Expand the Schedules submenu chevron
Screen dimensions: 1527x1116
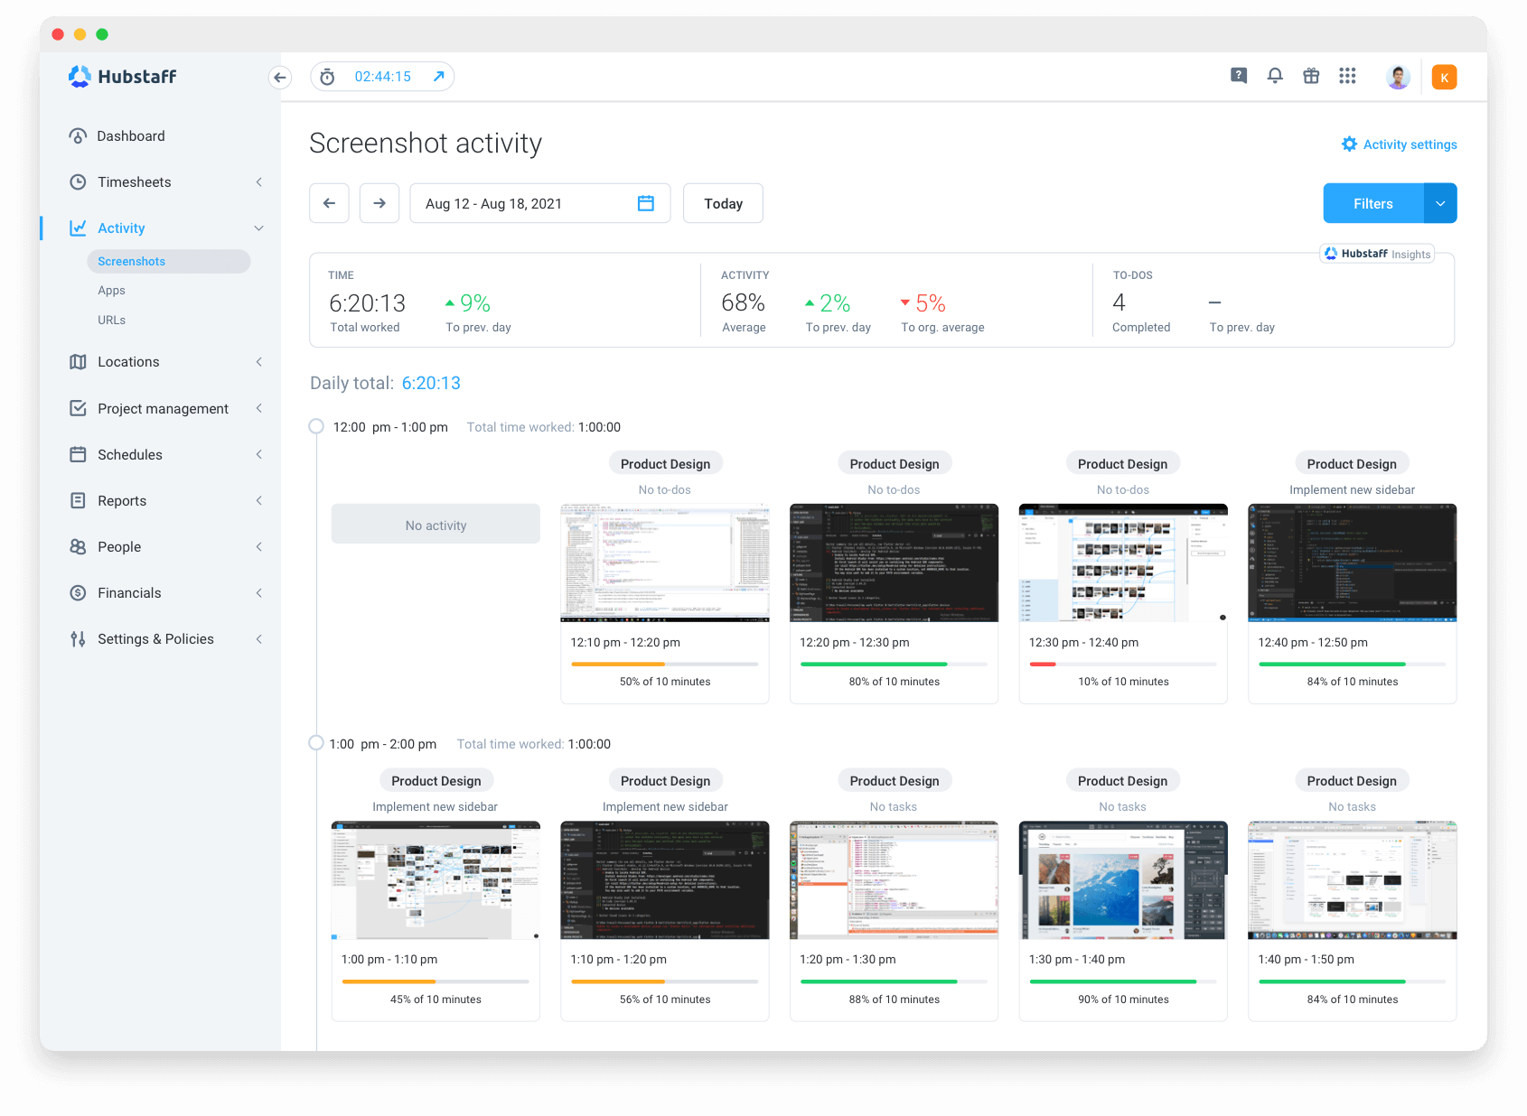[259, 455]
